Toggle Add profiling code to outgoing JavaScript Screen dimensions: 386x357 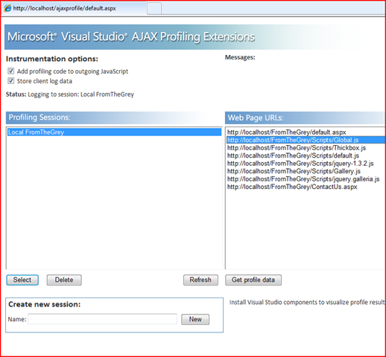point(10,71)
